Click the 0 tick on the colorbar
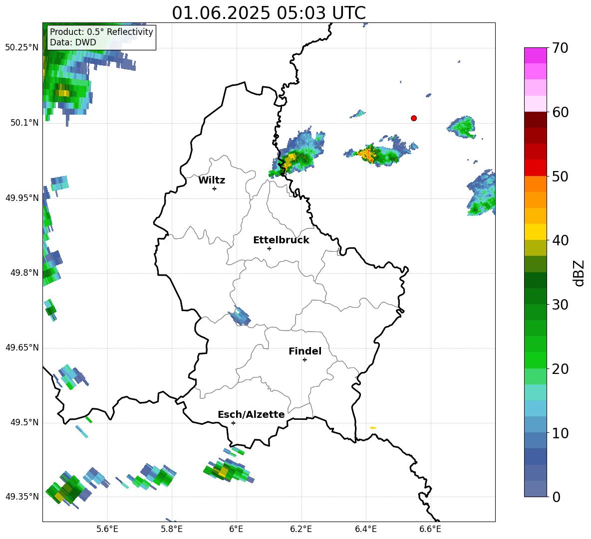The image size is (591, 539). [556, 497]
